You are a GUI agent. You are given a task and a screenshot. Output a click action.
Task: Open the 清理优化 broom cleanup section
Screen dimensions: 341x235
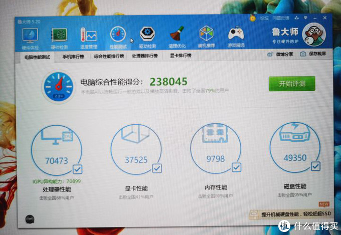point(177,37)
